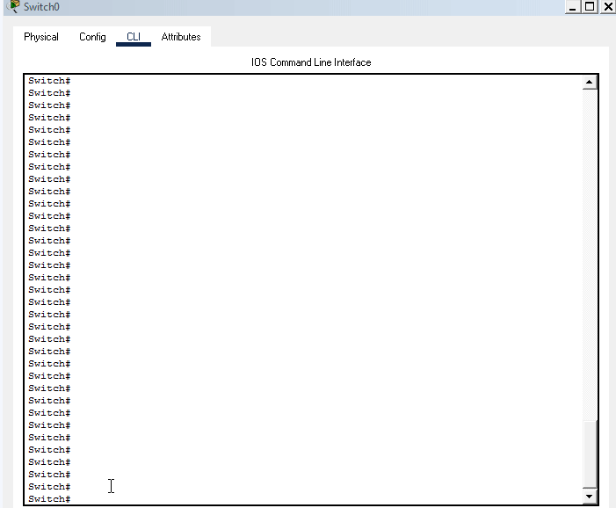Select the CLI tab
616x508 pixels.
coord(134,37)
